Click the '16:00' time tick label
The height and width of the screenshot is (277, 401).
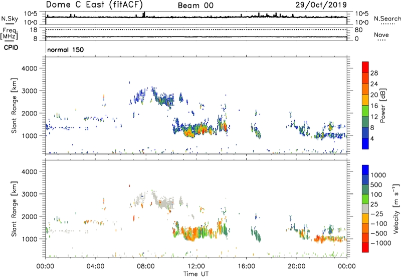246,266
